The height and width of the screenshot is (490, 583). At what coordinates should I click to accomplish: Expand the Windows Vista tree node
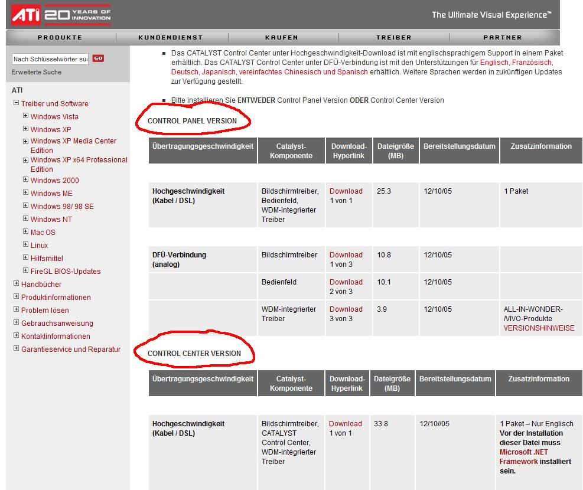pos(25,116)
